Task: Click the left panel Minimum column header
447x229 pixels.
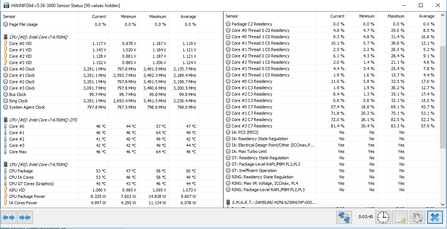Action: pyautogui.click(x=123, y=16)
